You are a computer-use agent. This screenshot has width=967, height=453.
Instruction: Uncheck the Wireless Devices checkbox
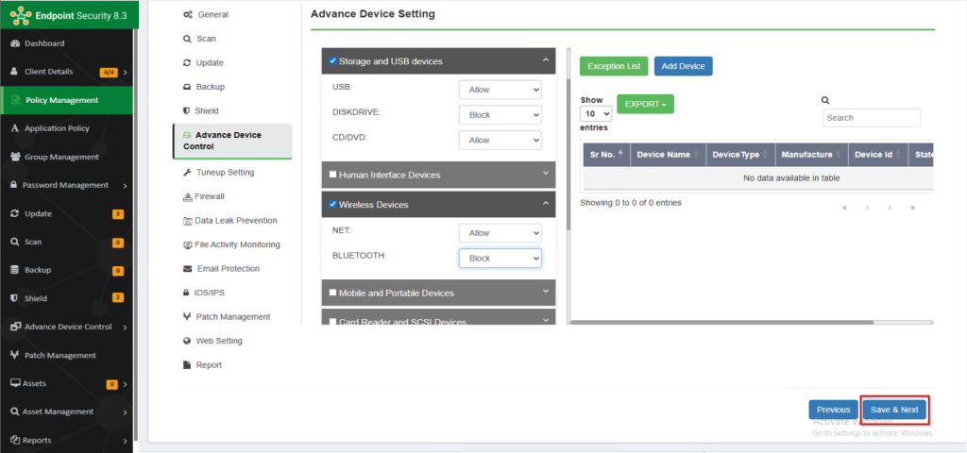point(332,204)
